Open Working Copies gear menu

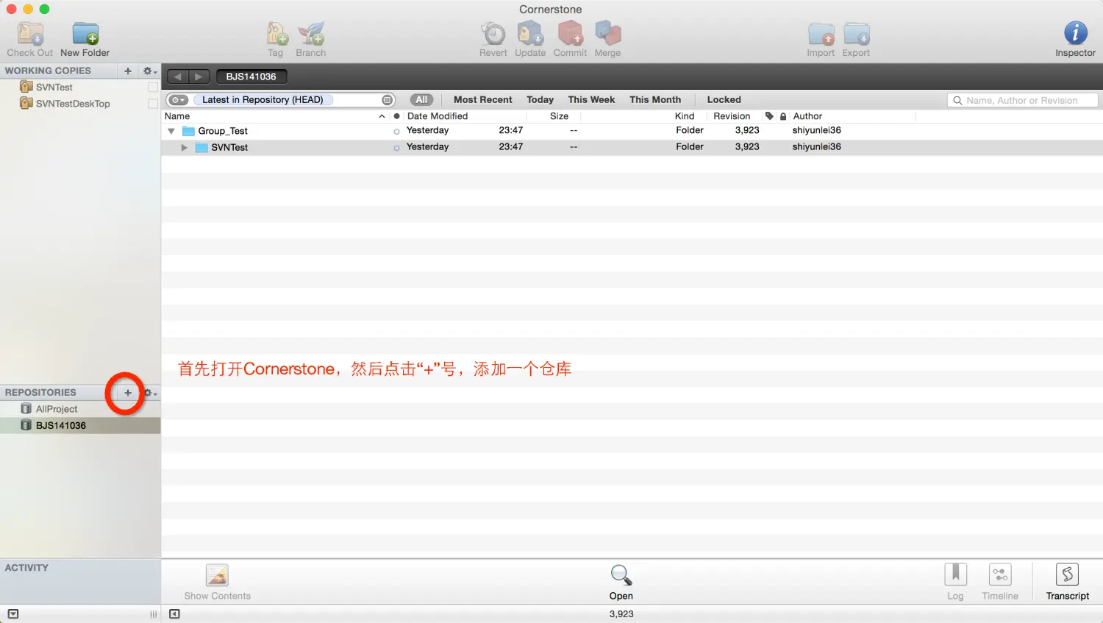(150, 71)
